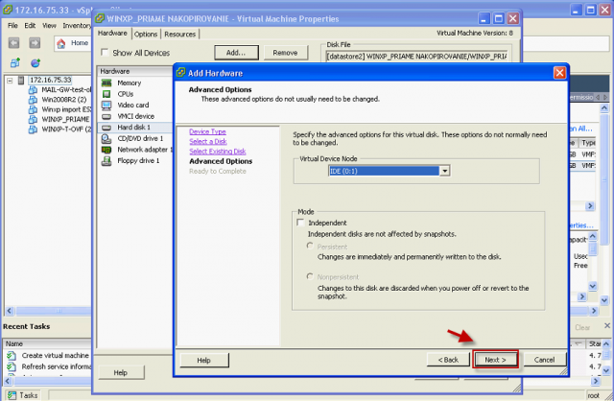This screenshot has height=401, width=614.
Task: Select the Nonpersistent radio option
Action: pos(310,276)
